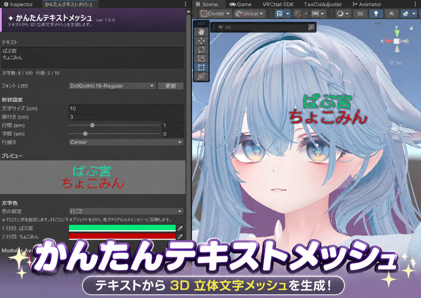
Task: Click the 文字数: 8 / 100 counter text
Action: [x=17, y=73]
